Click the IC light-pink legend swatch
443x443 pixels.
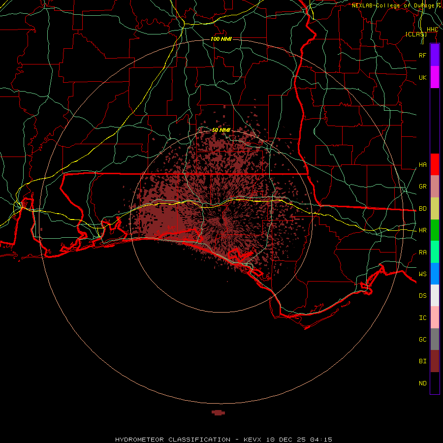click(x=435, y=317)
